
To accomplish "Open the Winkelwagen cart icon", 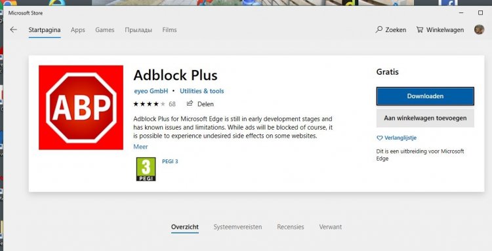I will pyautogui.click(x=420, y=29).
